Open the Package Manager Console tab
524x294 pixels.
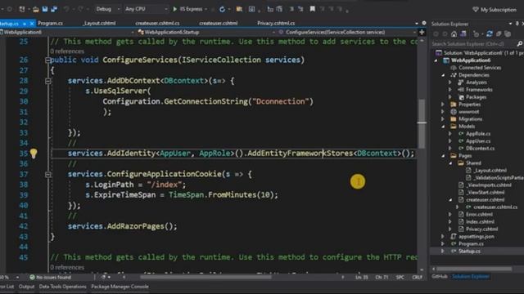(x=120, y=287)
